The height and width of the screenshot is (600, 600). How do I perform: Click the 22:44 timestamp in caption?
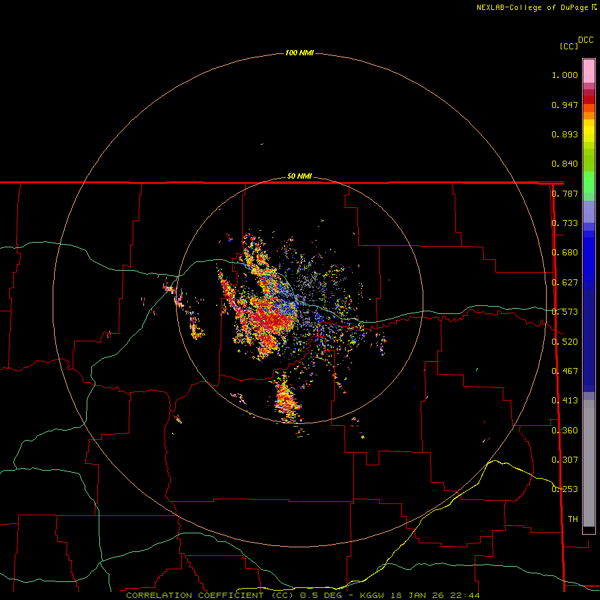[465, 595]
